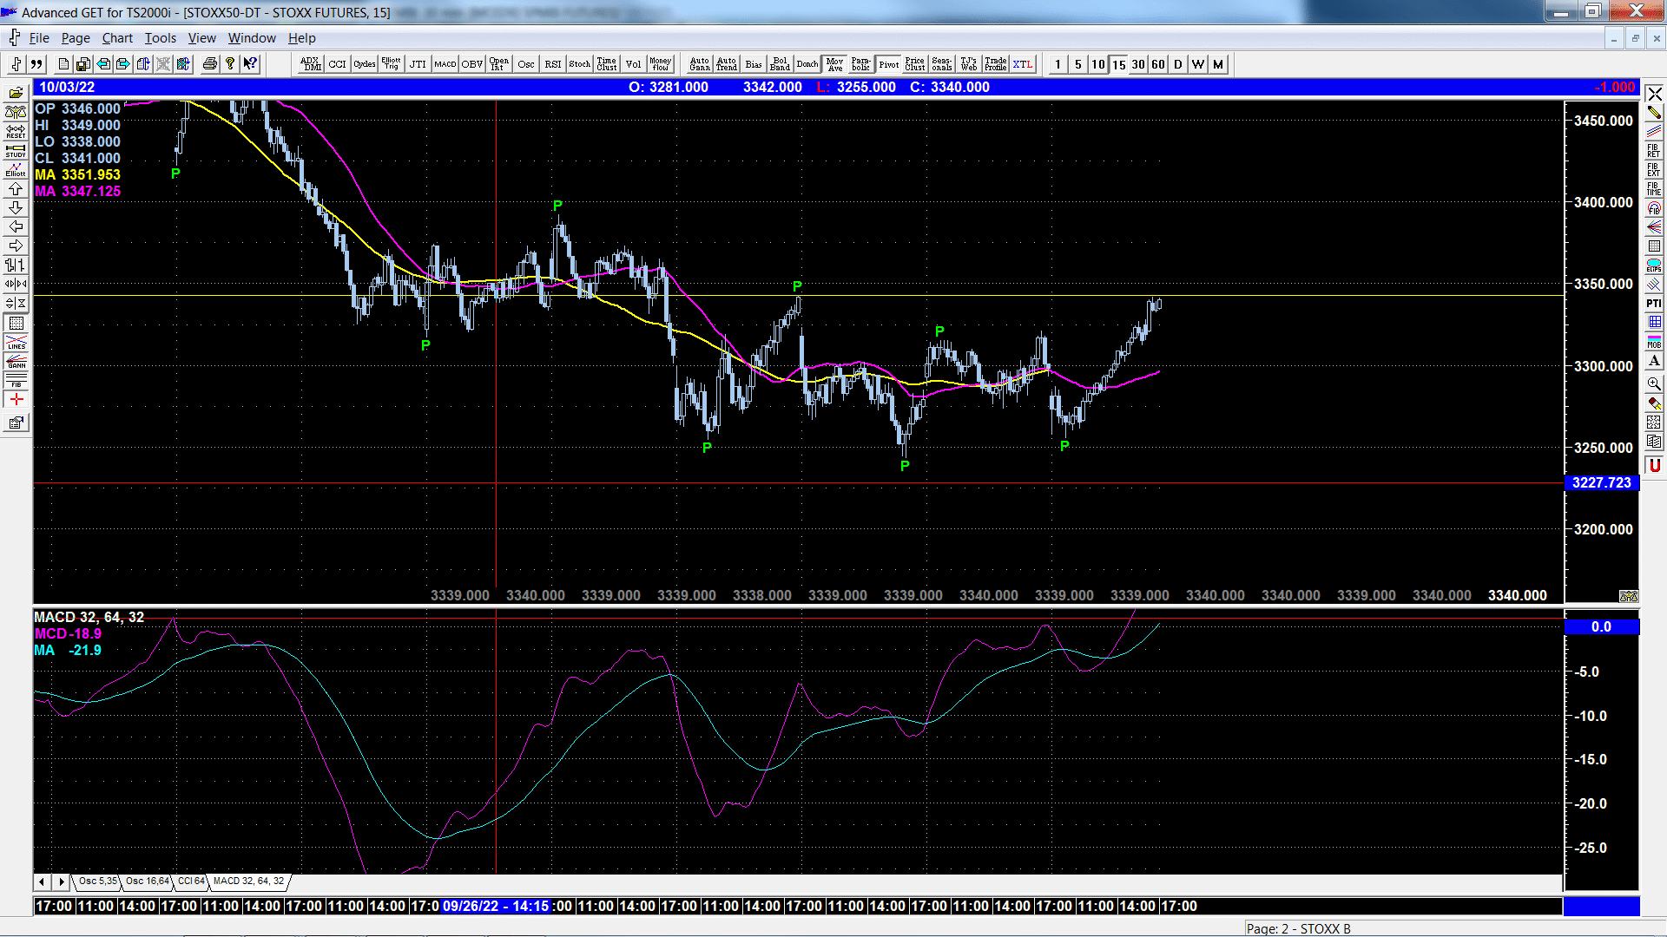
Task: Toggle the grid display icon
Action: 16,323
